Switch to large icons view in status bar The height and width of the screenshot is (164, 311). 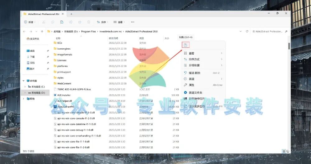click(x=288, y=151)
